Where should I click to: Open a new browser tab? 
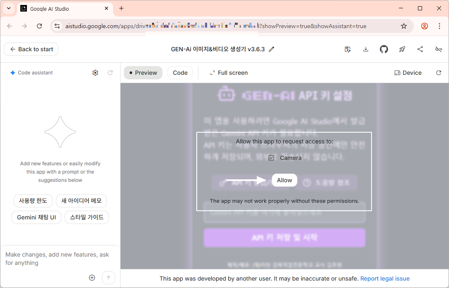click(x=121, y=8)
